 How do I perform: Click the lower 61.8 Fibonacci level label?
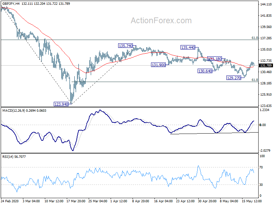(254, 80)
